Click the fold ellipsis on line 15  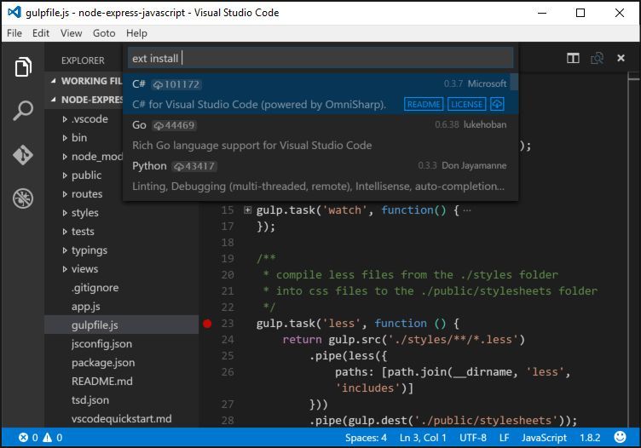(x=467, y=210)
